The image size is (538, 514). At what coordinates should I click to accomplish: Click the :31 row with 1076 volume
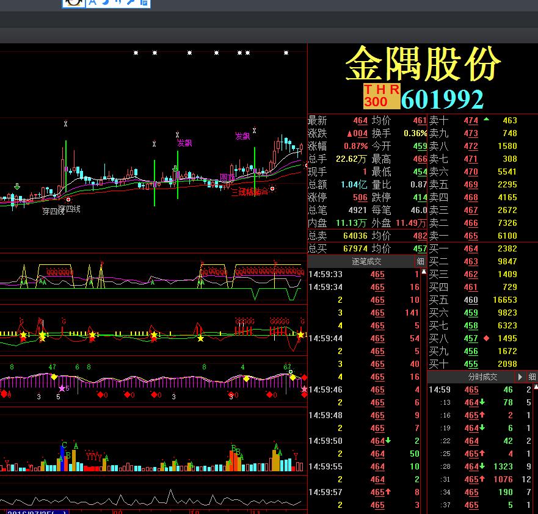481,479
